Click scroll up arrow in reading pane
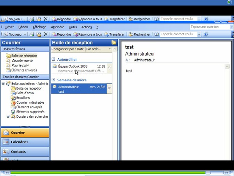The width and height of the screenshot is (234, 176). [x=227, y=66]
